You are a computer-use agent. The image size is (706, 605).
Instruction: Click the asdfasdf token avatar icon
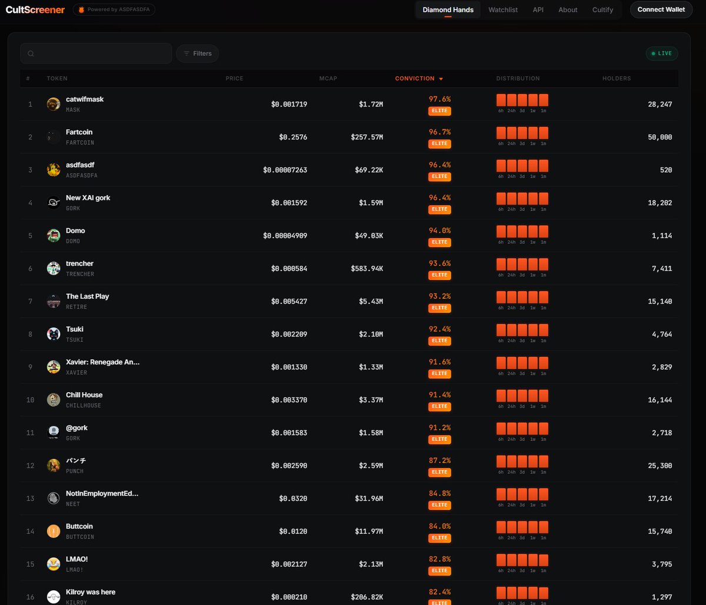pyautogui.click(x=54, y=170)
